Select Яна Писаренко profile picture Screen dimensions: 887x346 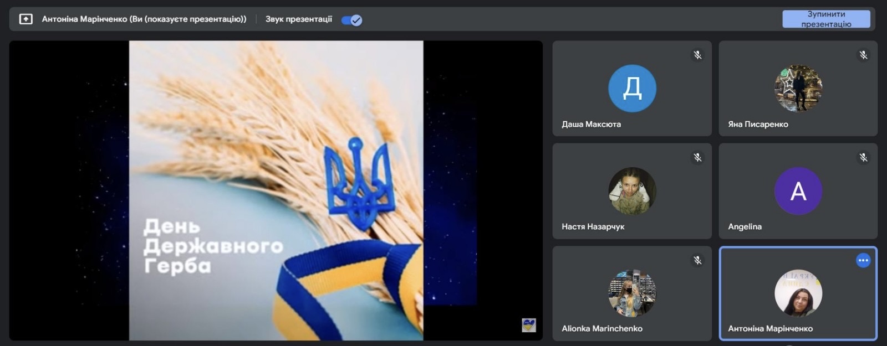(798, 89)
